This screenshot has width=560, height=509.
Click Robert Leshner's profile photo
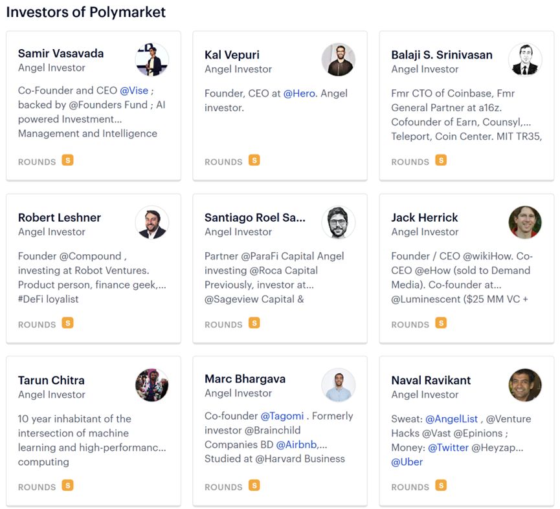pyautogui.click(x=151, y=222)
